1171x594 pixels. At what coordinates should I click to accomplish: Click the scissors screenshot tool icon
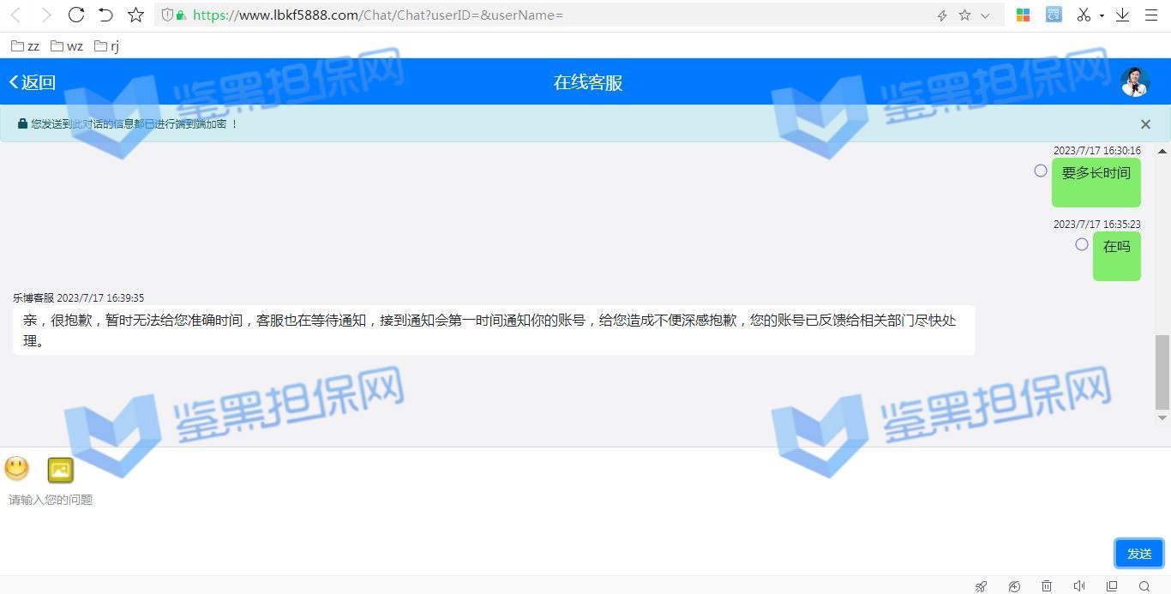pos(1084,15)
